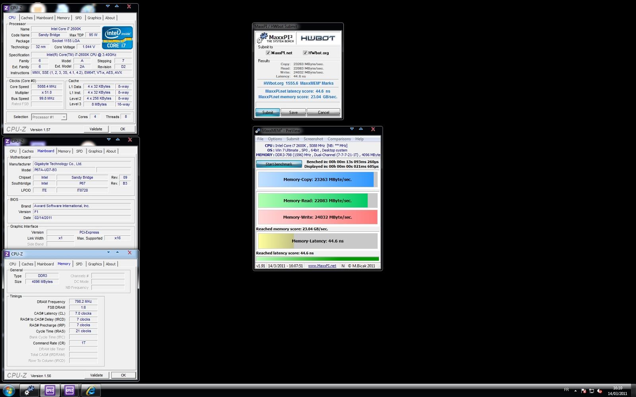
Task: Click the Core Speed 5088.4 MHz field
Action: coord(47,87)
